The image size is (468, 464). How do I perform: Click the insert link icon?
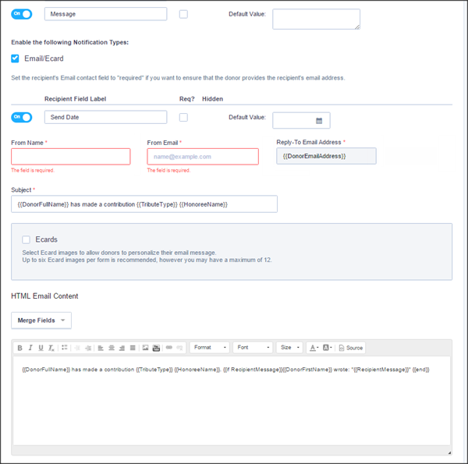(169, 347)
